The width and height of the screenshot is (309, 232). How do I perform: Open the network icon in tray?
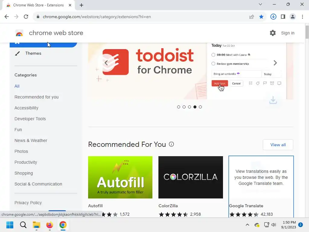pyautogui.click(x=267, y=225)
